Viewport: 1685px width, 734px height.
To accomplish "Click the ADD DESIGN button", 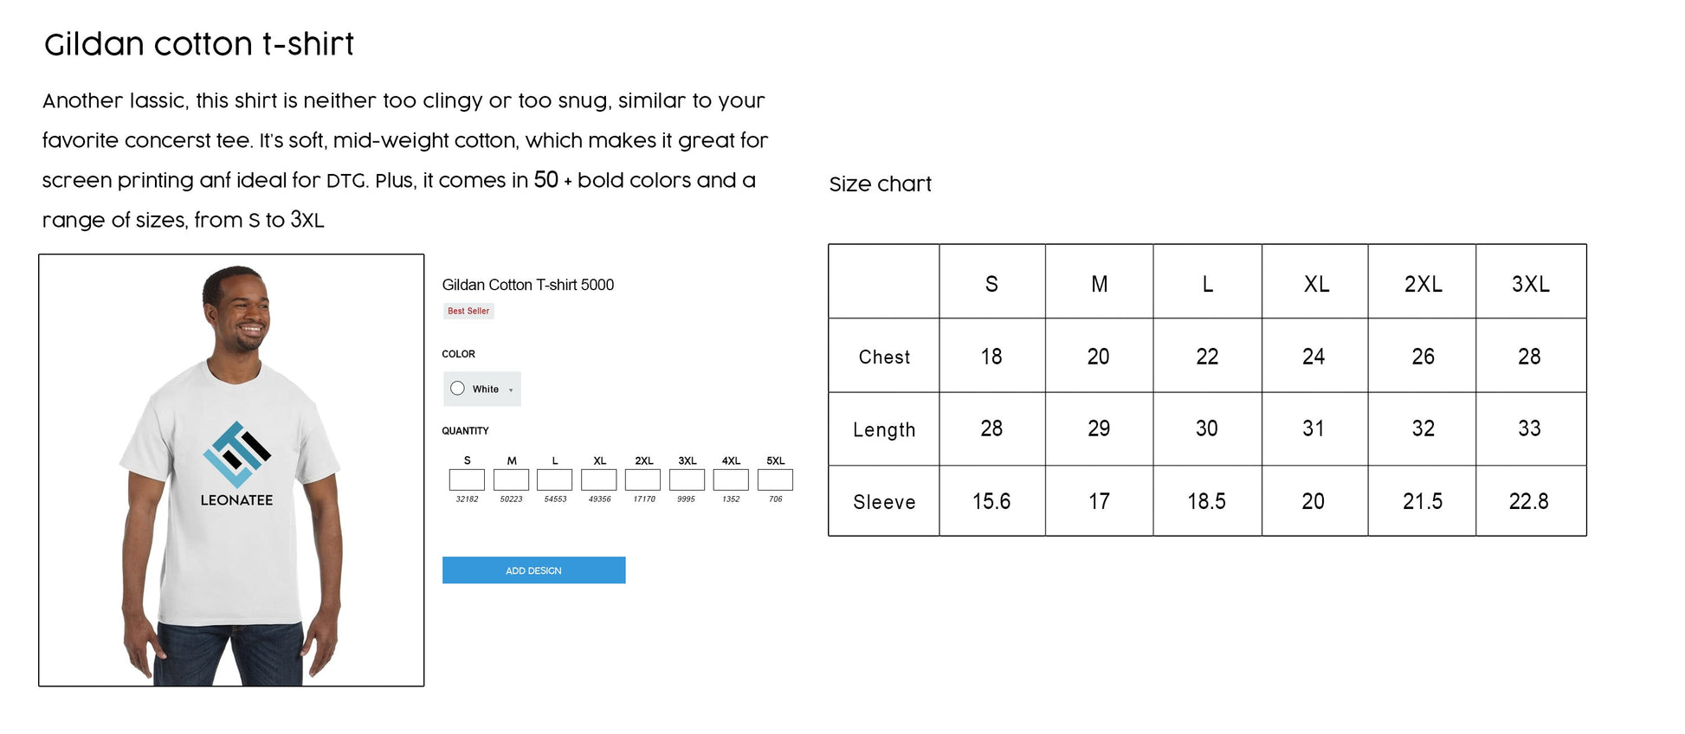I will tap(533, 570).
